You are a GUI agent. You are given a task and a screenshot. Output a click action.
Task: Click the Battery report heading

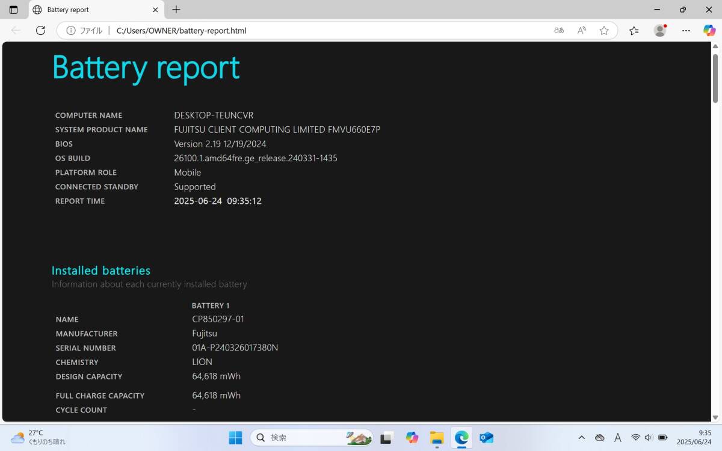pyautogui.click(x=146, y=67)
